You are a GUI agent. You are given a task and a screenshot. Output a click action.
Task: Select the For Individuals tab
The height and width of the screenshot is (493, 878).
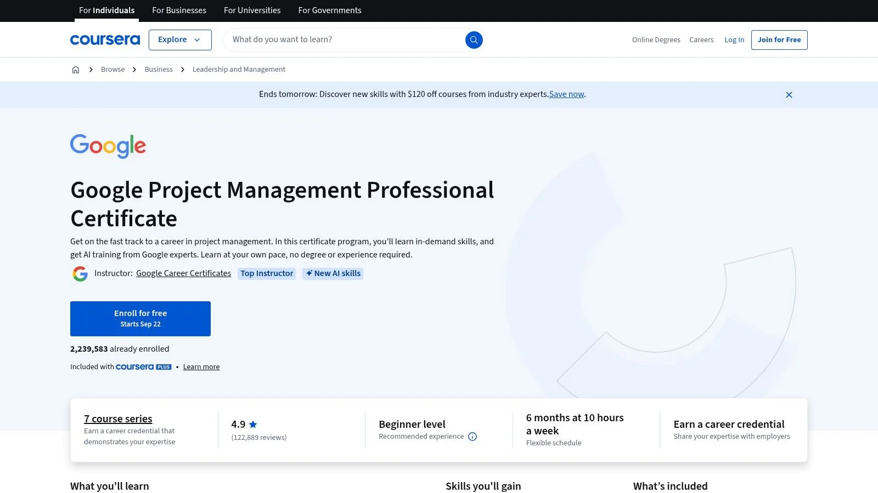click(106, 10)
